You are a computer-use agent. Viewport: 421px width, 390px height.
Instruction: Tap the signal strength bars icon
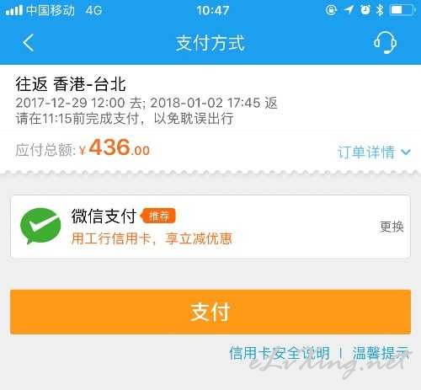(x=14, y=10)
